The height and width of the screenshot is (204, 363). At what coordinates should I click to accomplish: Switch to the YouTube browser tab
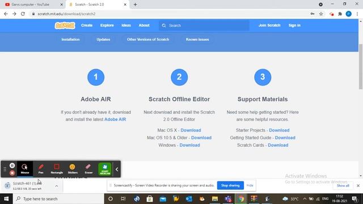[x=32, y=5]
